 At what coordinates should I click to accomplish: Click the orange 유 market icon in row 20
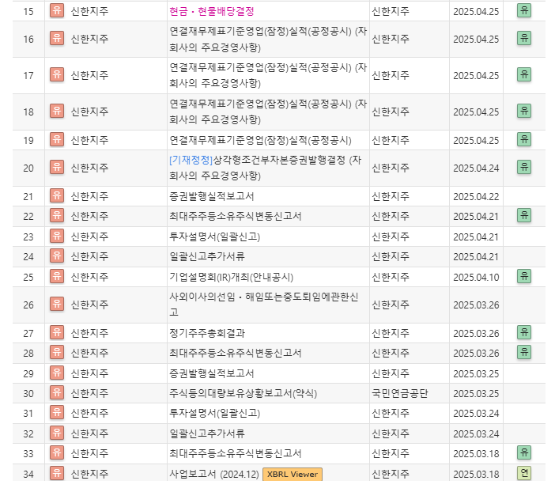(57, 167)
